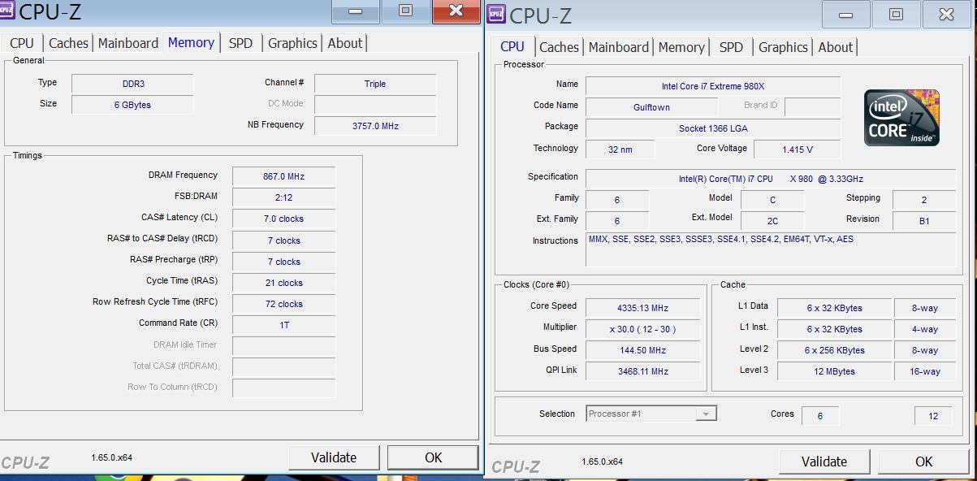
Task: Click the Gulftown code name field
Action: coord(651,107)
